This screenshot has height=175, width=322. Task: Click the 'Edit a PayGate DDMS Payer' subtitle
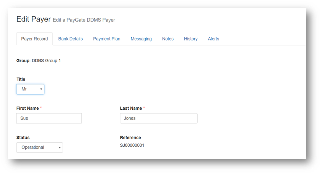(84, 20)
